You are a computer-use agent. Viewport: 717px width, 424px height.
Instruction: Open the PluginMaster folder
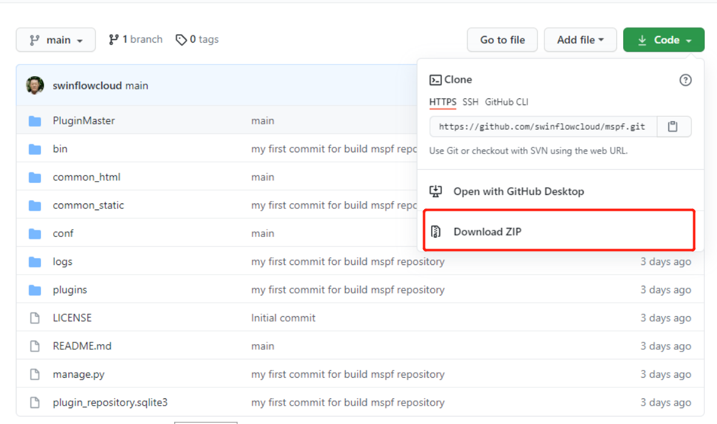click(84, 121)
